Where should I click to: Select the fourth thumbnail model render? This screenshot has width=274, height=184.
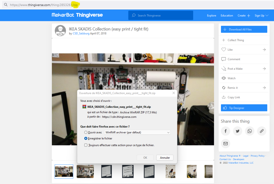click(x=128, y=171)
